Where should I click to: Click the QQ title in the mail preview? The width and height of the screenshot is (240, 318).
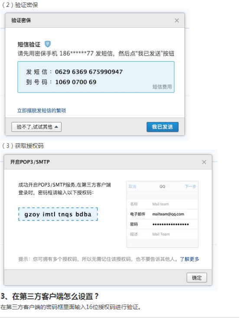pos(162,187)
